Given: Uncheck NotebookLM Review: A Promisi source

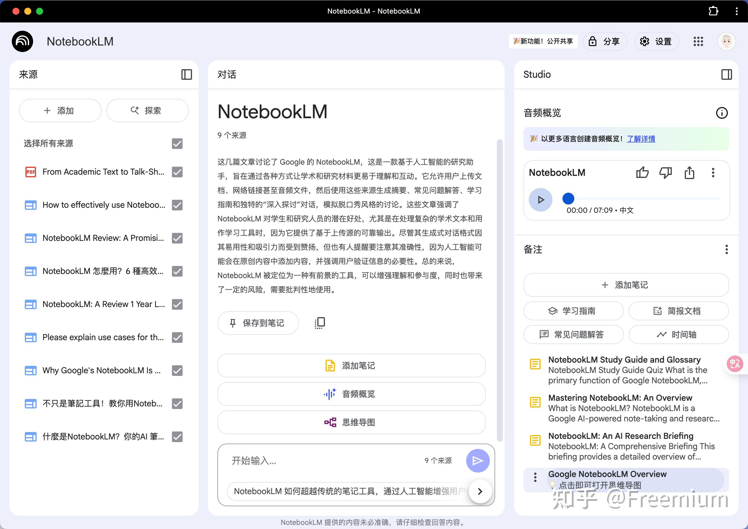Looking at the screenshot, I should 177,238.
